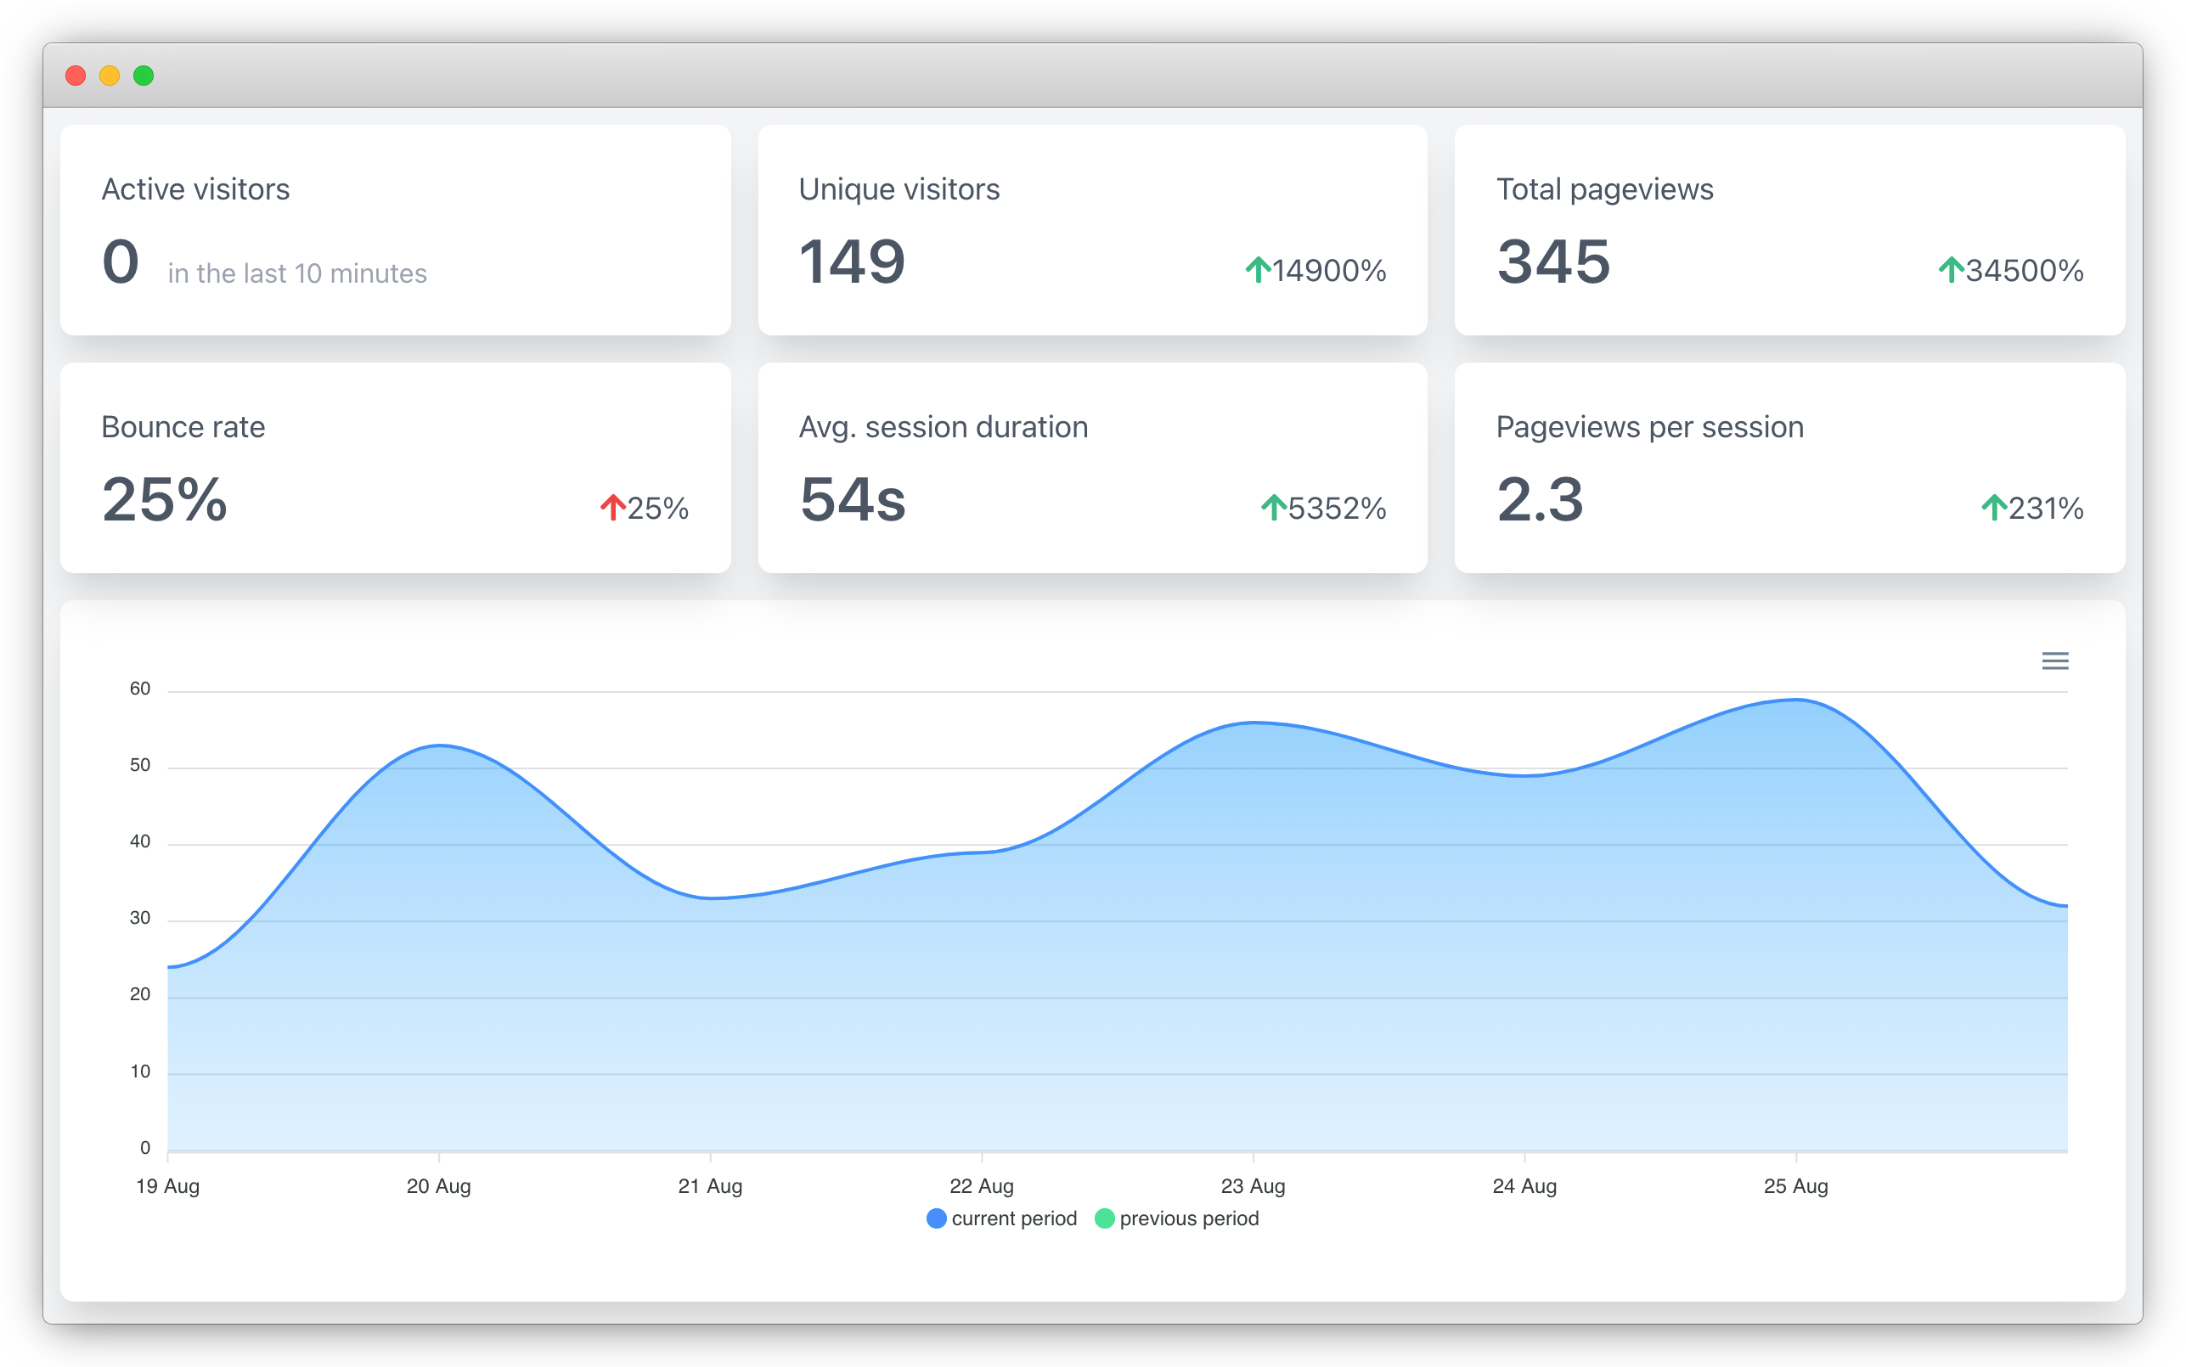The width and height of the screenshot is (2186, 1367).
Task: Maximize the window with the green button
Action: click(144, 76)
